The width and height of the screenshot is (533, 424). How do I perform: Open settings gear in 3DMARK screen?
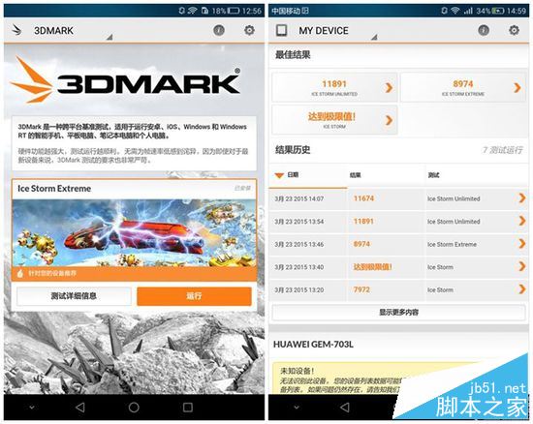[x=249, y=30]
